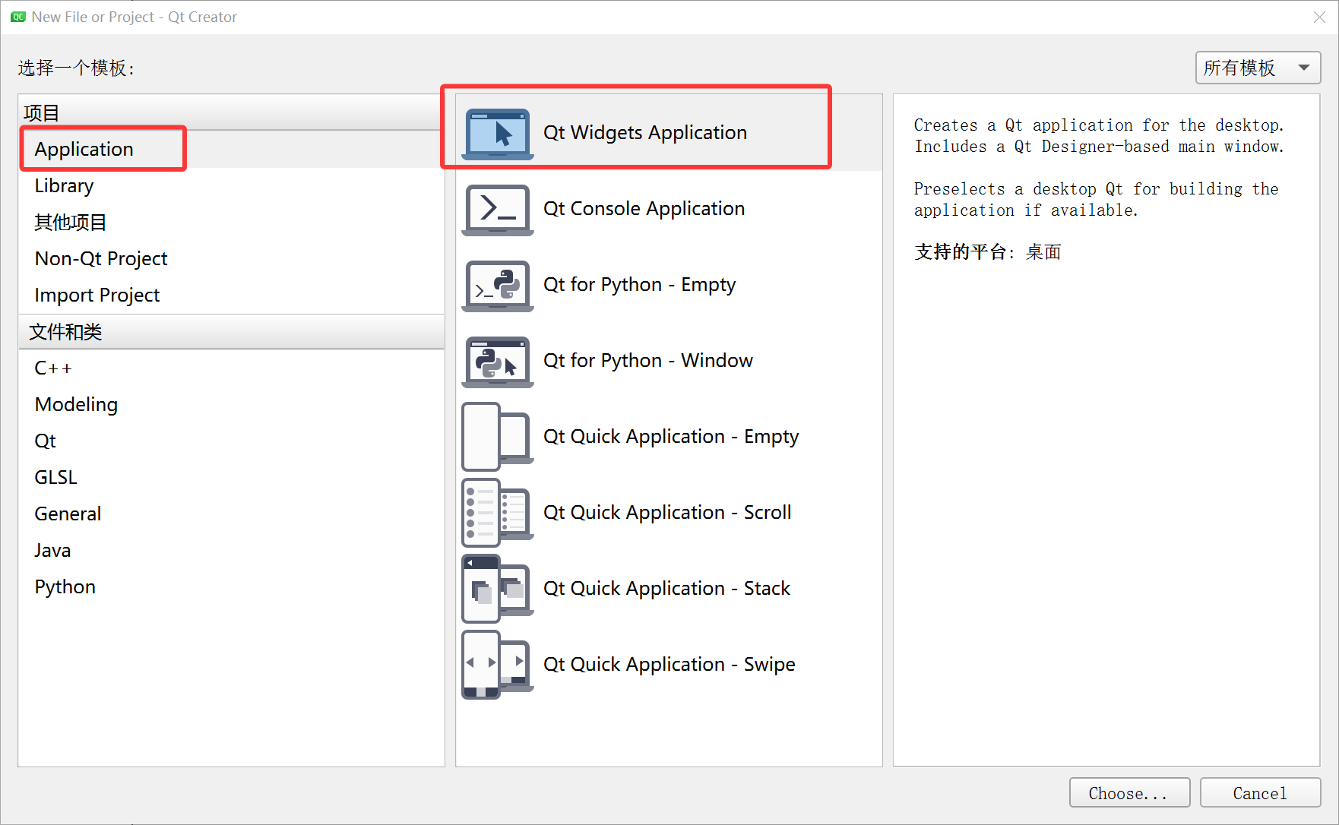This screenshot has height=825, width=1339.
Task: Choose the Qt Widgets Application template label
Action: coord(644,132)
